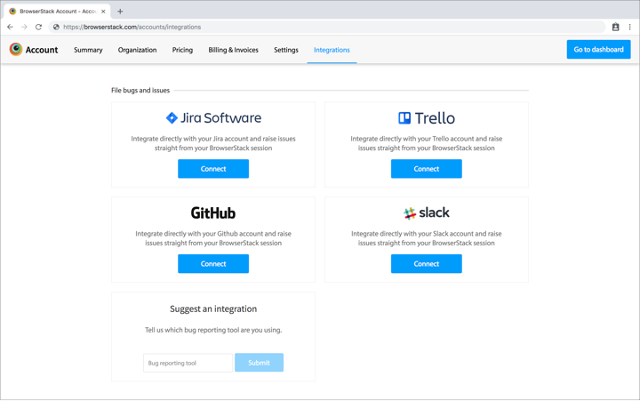Open the Summary tab

click(88, 50)
